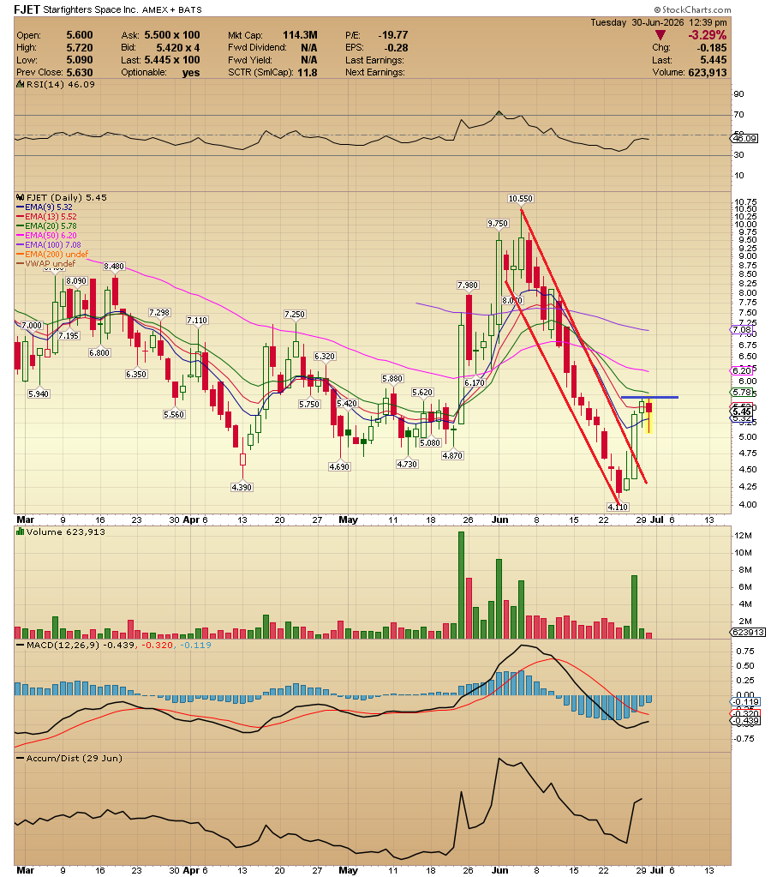This screenshot has height=877, width=771.
Task: Click the FJET ticker symbol title
Action: coord(27,9)
